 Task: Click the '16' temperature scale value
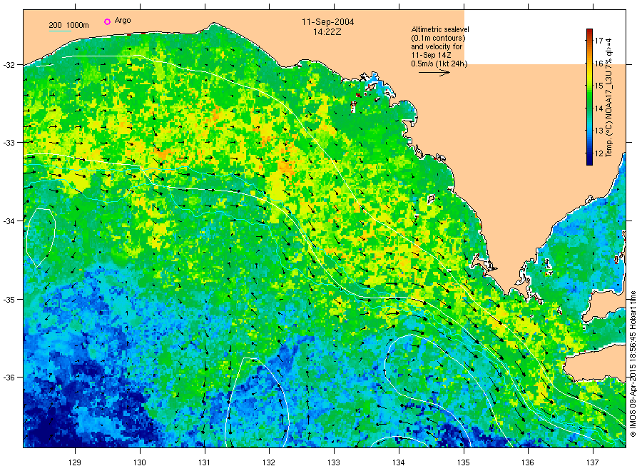click(x=598, y=64)
